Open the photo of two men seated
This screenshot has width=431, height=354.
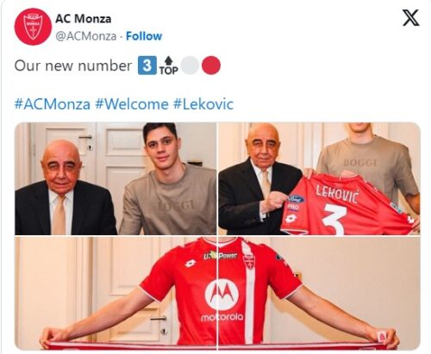click(116, 178)
